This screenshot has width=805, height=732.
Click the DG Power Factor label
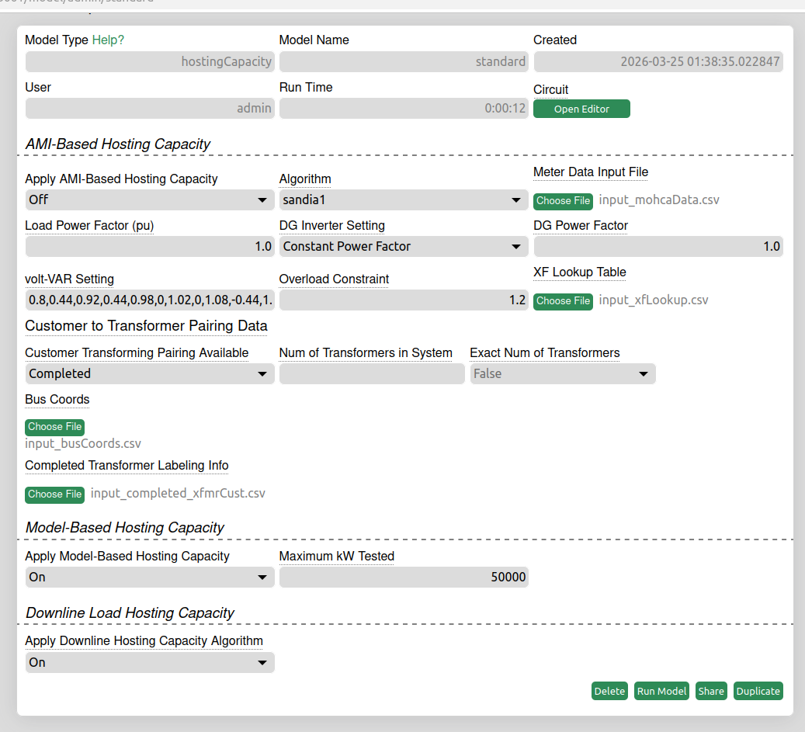coord(581,225)
